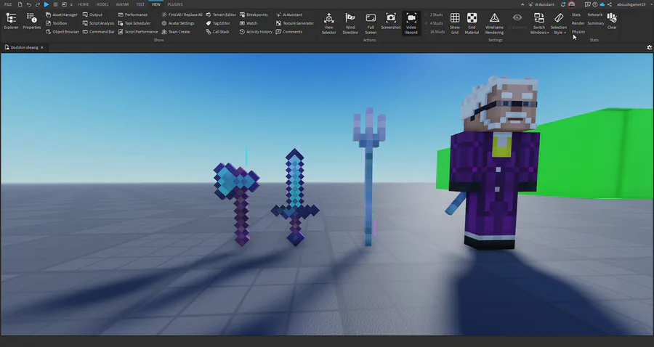Open Script Performance window
Viewport: 654px width, 347px height.
point(138,32)
